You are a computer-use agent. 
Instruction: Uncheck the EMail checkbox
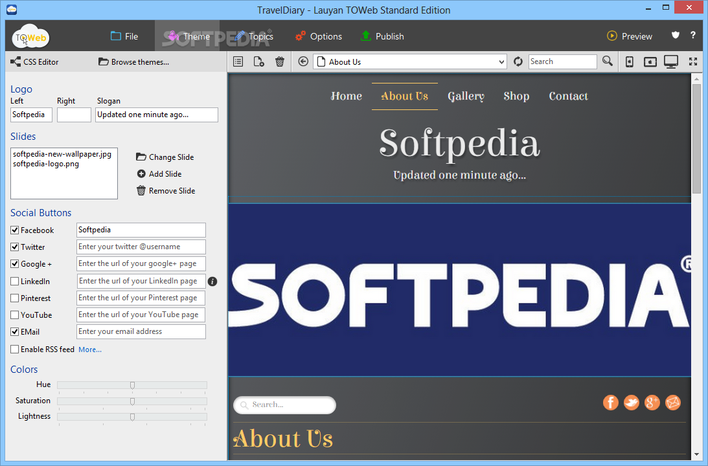click(14, 331)
